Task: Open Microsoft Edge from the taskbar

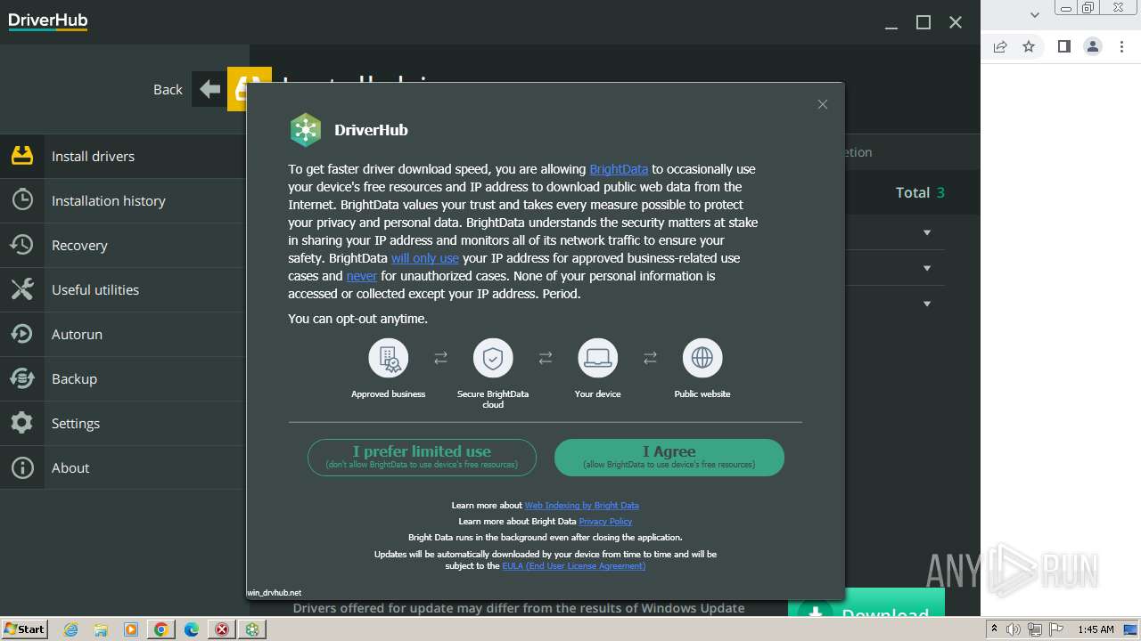Action: [192, 629]
